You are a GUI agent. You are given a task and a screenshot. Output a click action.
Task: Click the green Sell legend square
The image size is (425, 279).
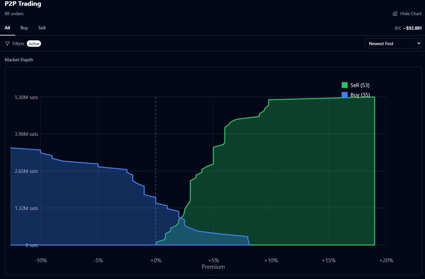345,85
